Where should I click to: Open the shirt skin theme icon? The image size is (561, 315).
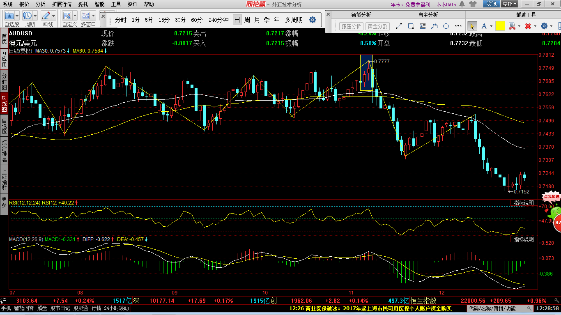coord(473,4)
